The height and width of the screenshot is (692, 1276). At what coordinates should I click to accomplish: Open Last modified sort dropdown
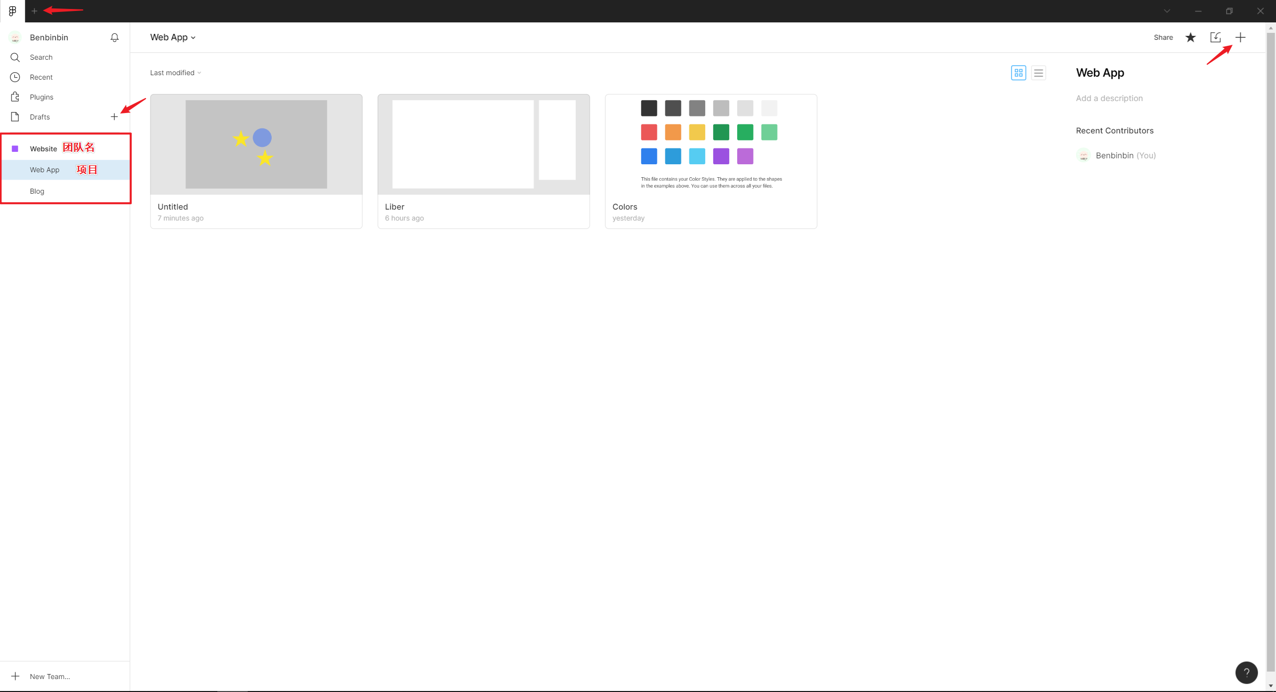[175, 73]
